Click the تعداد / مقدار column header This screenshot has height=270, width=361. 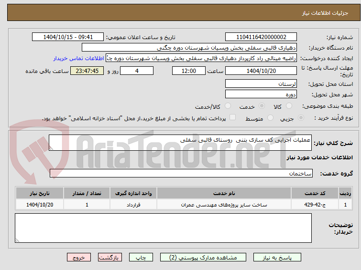(87, 193)
